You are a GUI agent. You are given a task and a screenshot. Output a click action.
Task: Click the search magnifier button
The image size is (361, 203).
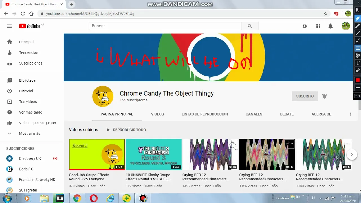point(250,26)
